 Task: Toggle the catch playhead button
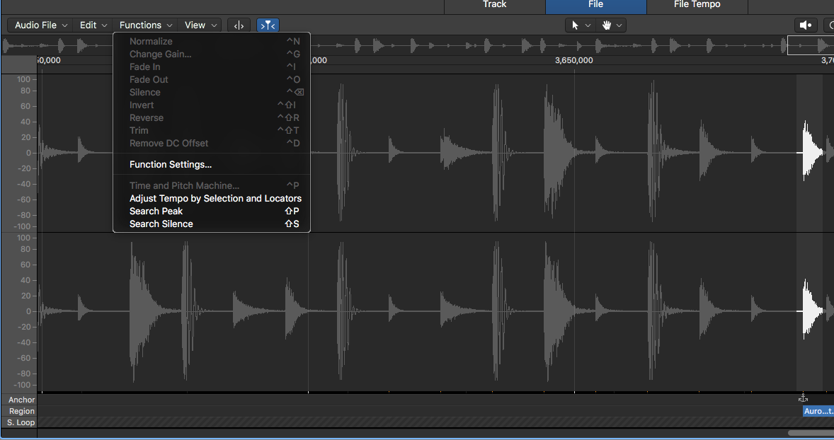pyautogui.click(x=239, y=25)
